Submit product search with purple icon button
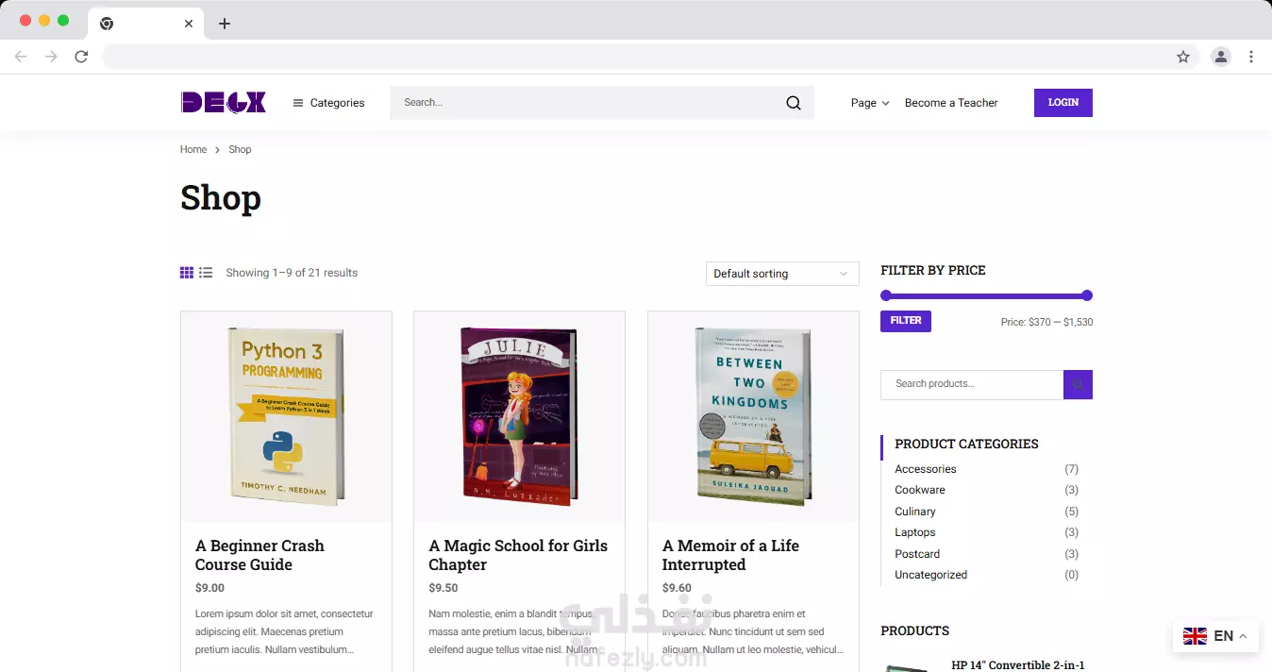Image resolution: width=1272 pixels, height=672 pixels. [x=1078, y=384]
